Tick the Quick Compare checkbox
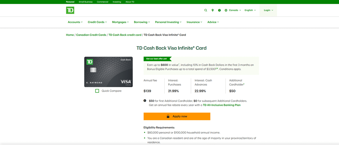Viewport: 339px width, 145px height. click(x=97, y=91)
